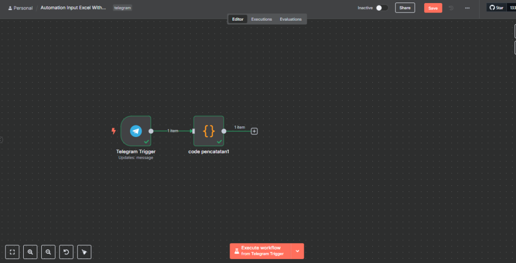Click the red lightning trigger indicator
Viewport: 516px width, 263px height.
click(x=113, y=131)
